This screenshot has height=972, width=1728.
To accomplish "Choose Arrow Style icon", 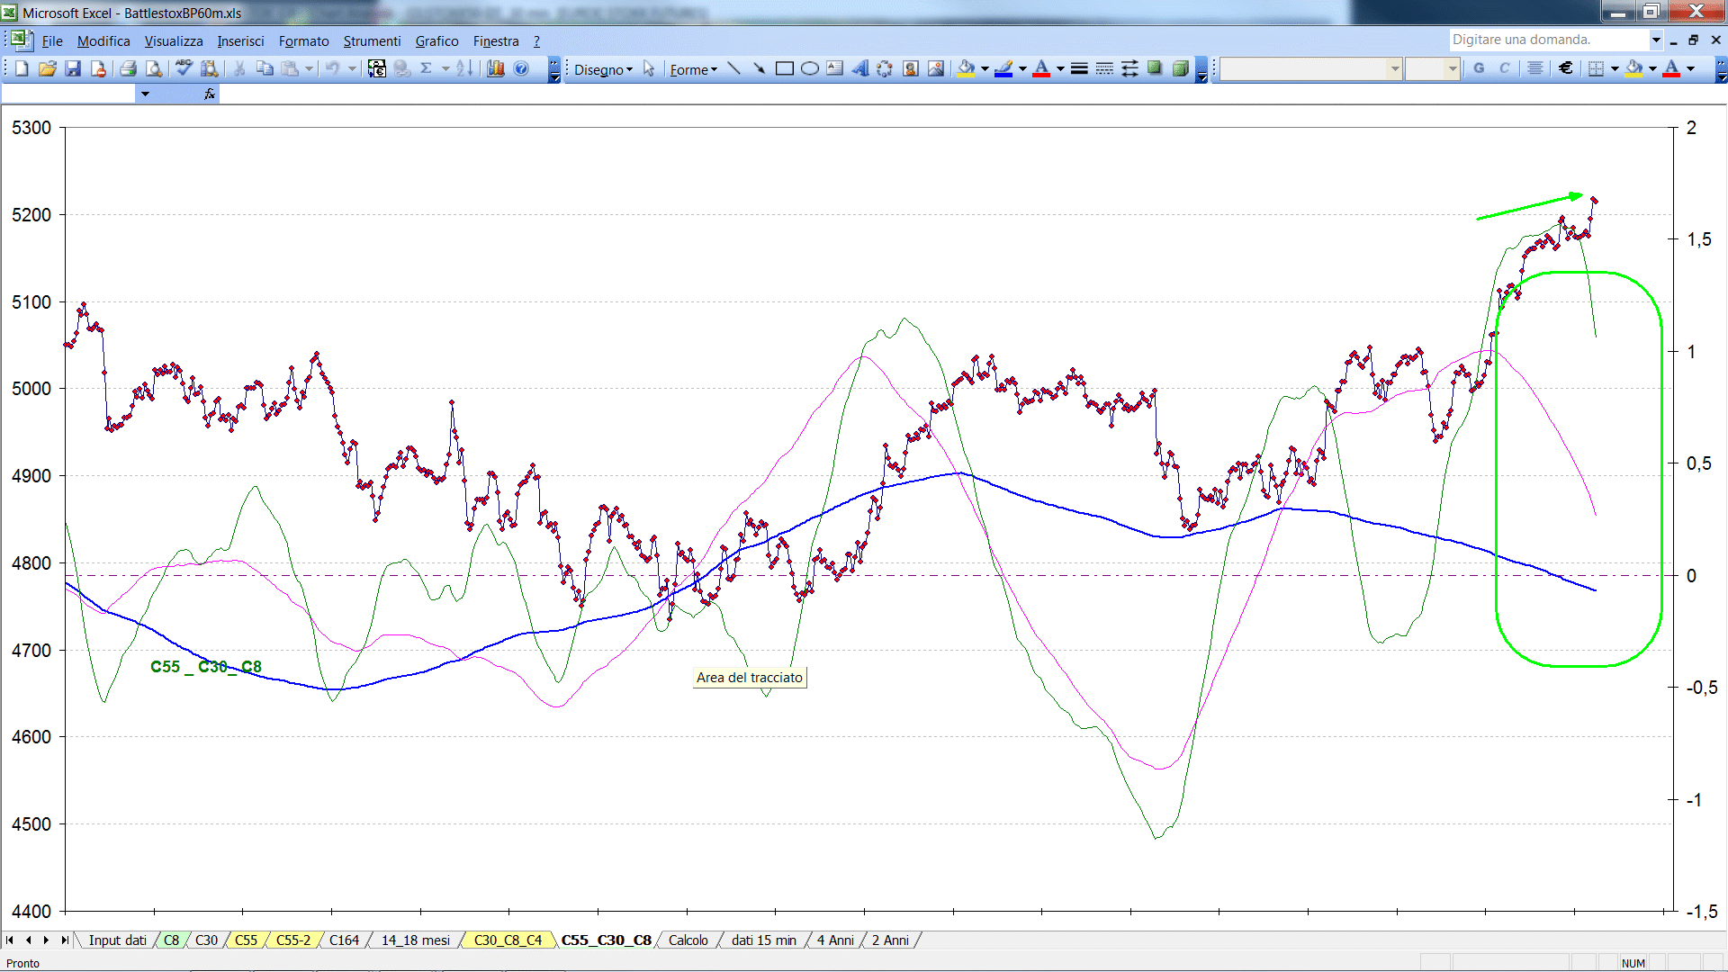I will (x=1129, y=68).
